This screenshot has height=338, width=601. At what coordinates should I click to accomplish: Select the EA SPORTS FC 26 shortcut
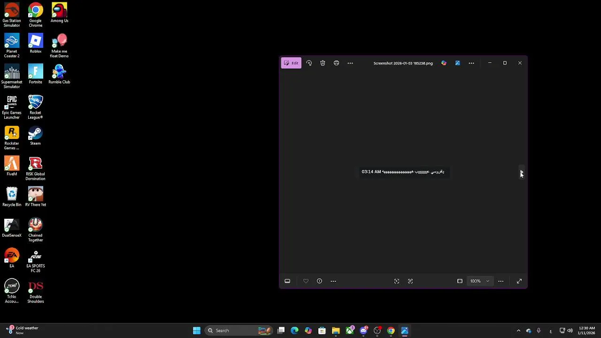point(35,261)
